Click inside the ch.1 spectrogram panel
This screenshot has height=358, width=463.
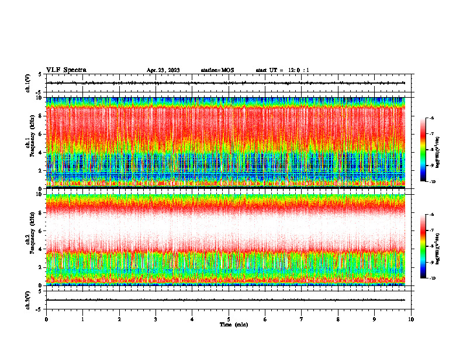point(226,143)
